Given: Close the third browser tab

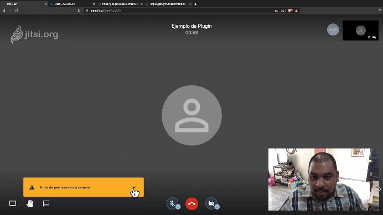Looking at the screenshot, I should [142, 4].
